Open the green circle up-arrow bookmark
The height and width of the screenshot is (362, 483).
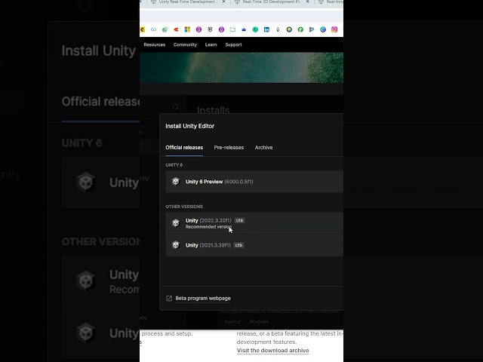click(300, 29)
